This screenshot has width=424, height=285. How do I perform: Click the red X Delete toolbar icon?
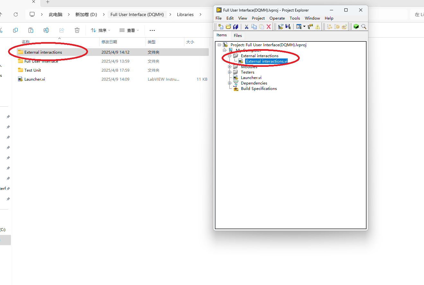[x=269, y=27]
